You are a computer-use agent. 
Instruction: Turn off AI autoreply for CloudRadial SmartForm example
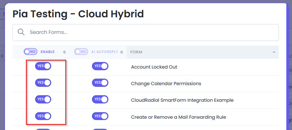click(x=100, y=100)
